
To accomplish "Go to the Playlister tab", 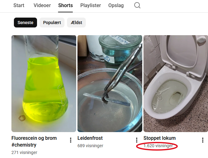I will [90, 6].
